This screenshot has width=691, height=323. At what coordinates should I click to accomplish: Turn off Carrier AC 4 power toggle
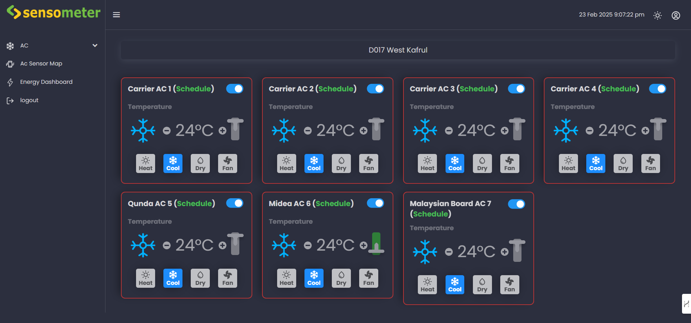point(658,88)
